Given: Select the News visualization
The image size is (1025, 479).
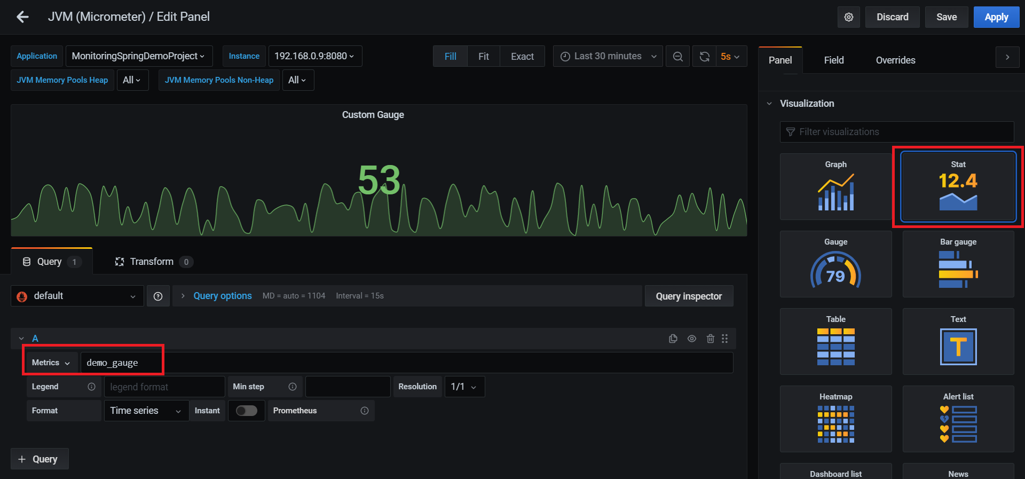Looking at the screenshot, I should (x=958, y=472).
